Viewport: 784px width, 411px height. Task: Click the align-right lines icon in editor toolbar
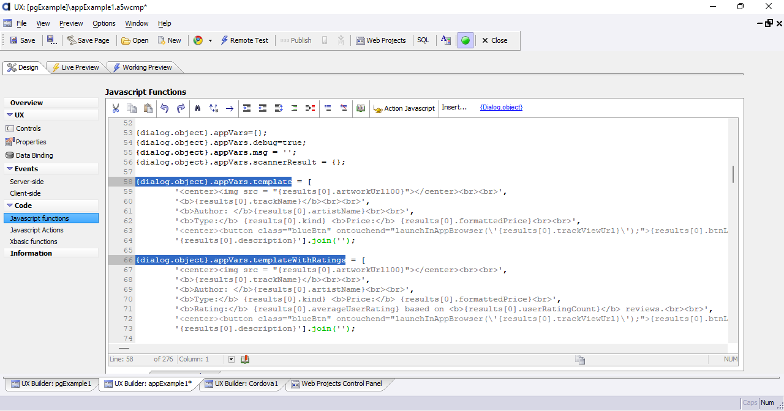coord(295,108)
